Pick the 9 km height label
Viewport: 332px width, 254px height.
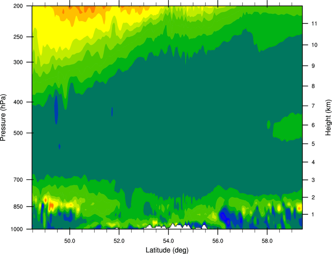tap(313, 66)
